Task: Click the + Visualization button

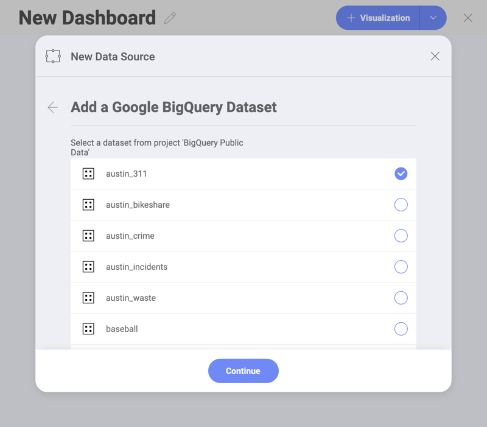Action: pyautogui.click(x=378, y=18)
